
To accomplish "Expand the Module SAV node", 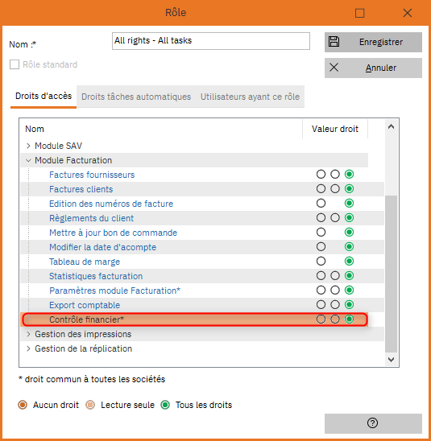I will (x=28, y=146).
